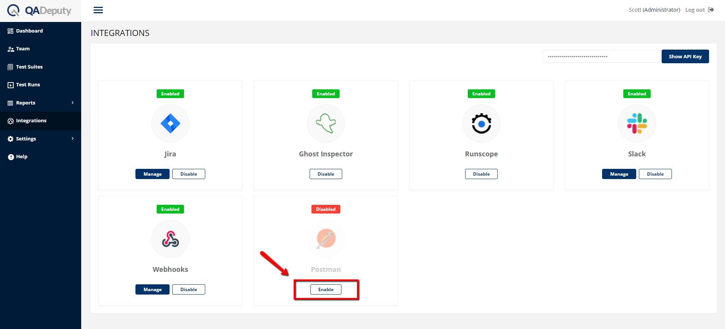725x329 pixels.
Task: Click the QADeputy logo
Action: pyautogui.click(x=39, y=10)
